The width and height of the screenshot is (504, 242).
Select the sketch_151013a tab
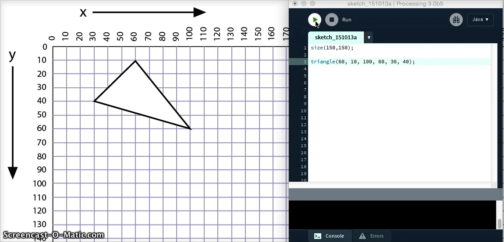[x=336, y=37]
